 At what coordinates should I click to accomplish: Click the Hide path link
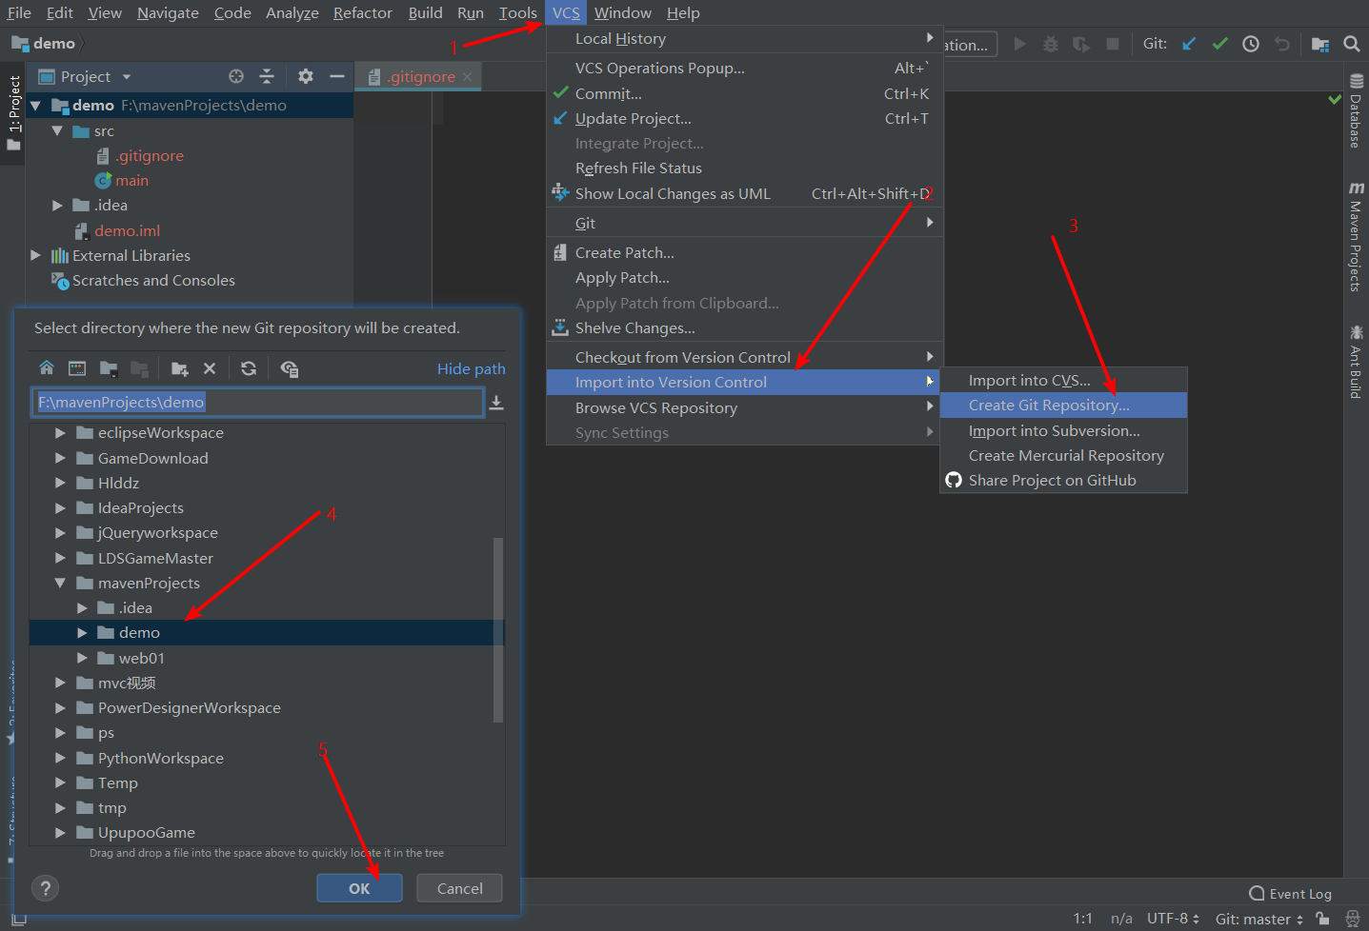click(x=471, y=368)
